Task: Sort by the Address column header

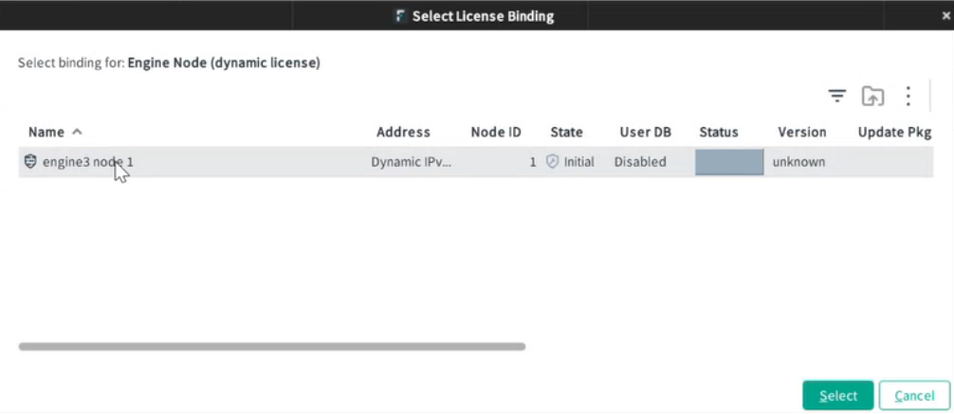Action: (403, 132)
